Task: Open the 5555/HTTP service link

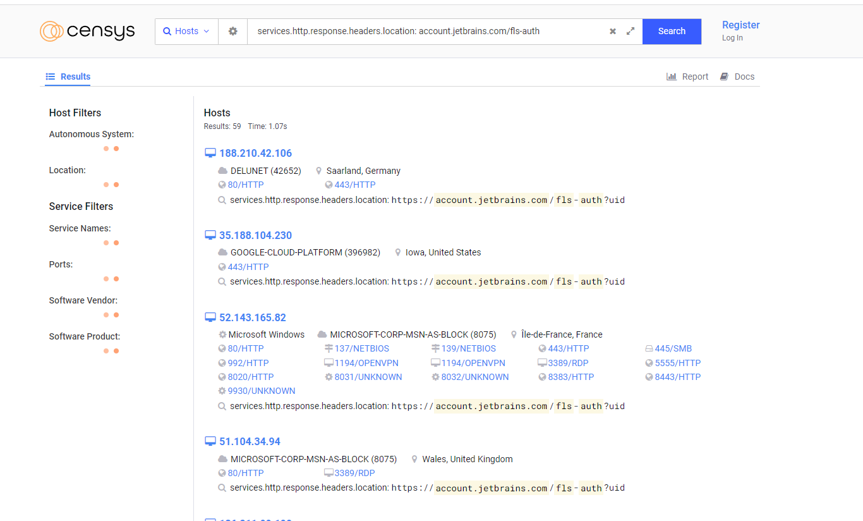Action: pos(678,363)
